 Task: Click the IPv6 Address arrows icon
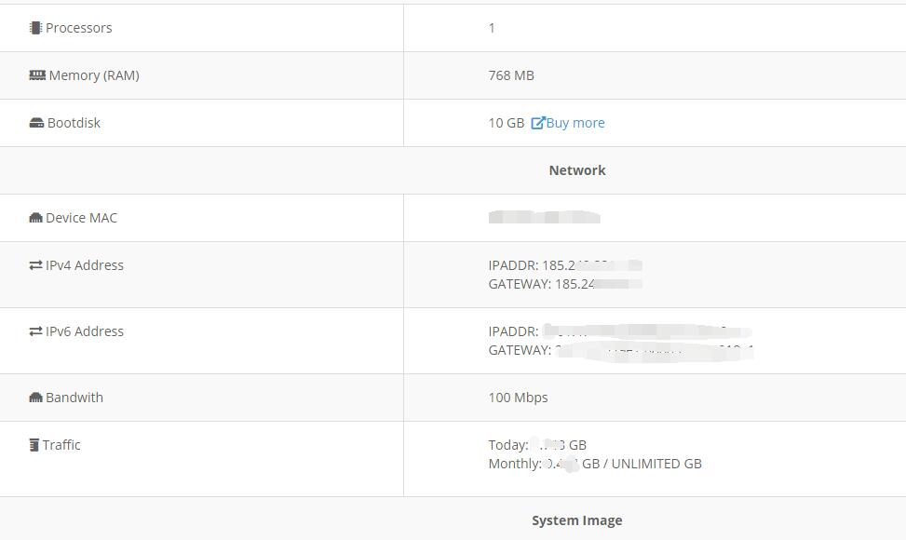(35, 331)
